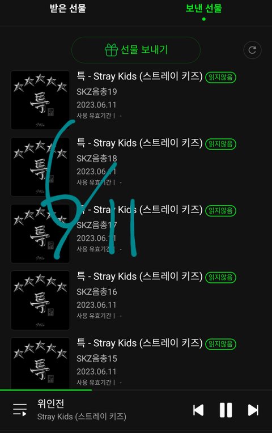Tap the 읽지않음 badge on SKZ음총19
The width and height of the screenshot is (272, 433).
pyautogui.click(x=220, y=77)
